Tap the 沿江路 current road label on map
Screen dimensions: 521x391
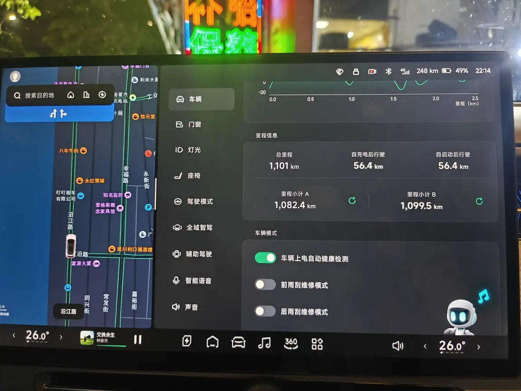point(68,311)
